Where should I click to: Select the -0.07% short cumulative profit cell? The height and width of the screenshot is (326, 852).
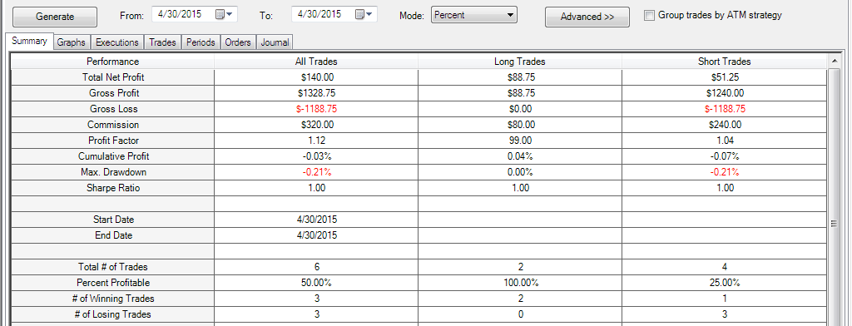(x=725, y=156)
